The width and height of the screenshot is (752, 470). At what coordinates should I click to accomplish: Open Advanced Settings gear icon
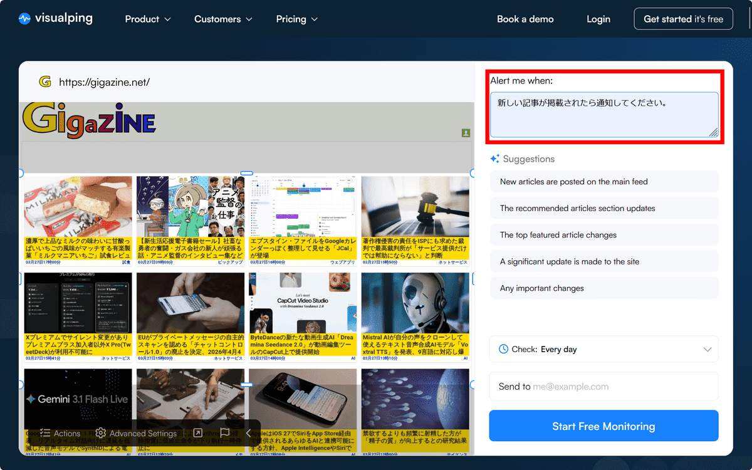[100, 433]
